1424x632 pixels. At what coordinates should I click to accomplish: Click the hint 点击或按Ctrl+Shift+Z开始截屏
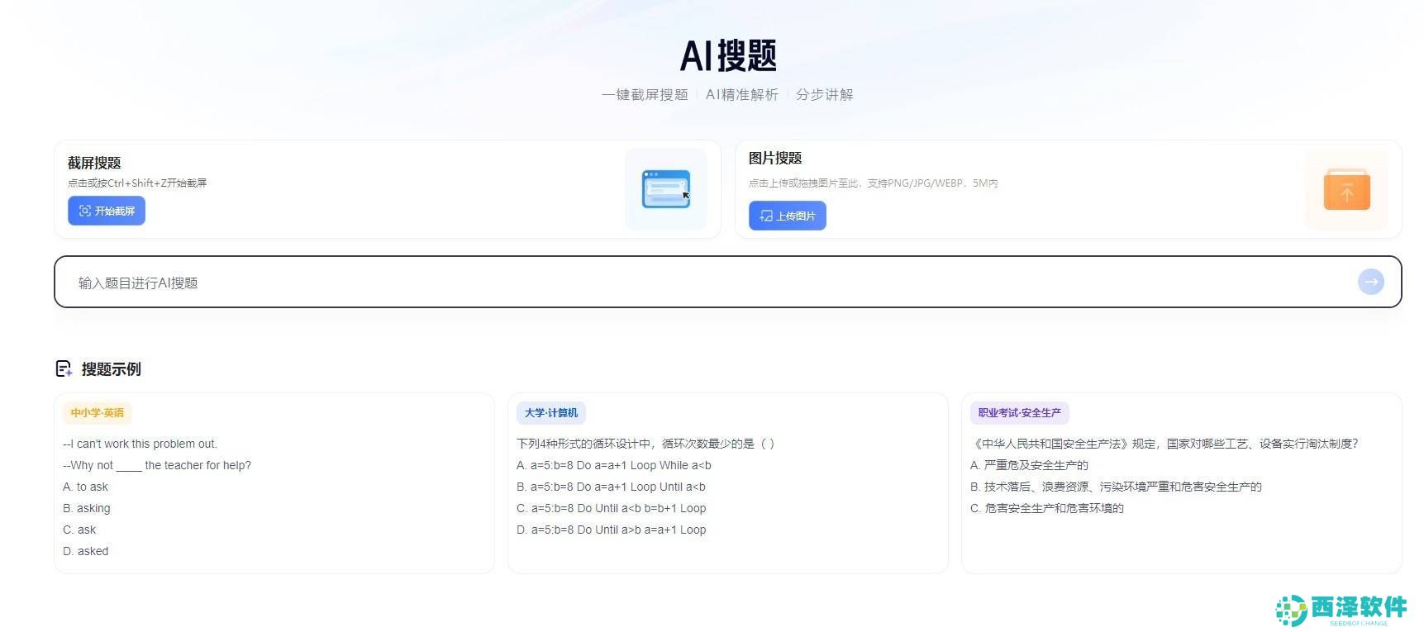(x=137, y=183)
